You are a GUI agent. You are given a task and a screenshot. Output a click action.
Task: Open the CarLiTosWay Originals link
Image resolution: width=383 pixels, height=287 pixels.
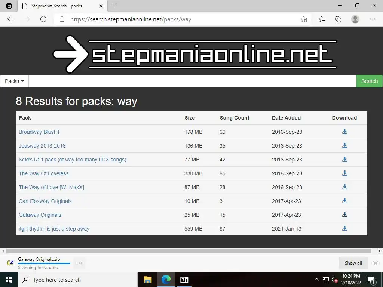(45, 201)
